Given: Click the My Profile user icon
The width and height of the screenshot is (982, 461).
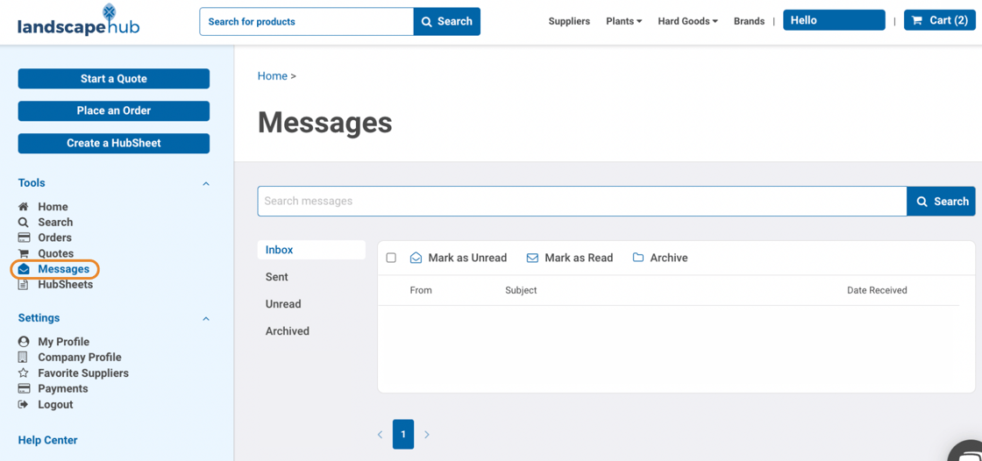Looking at the screenshot, I should pos(24,342).
